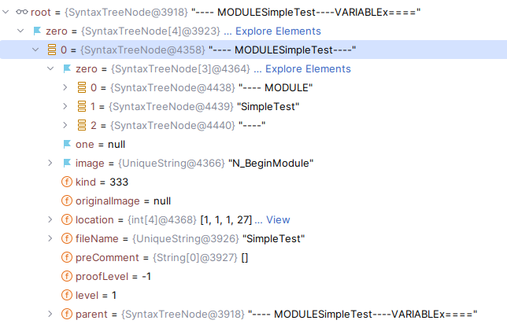Click the array element icon for index 2 "----"

81,125
